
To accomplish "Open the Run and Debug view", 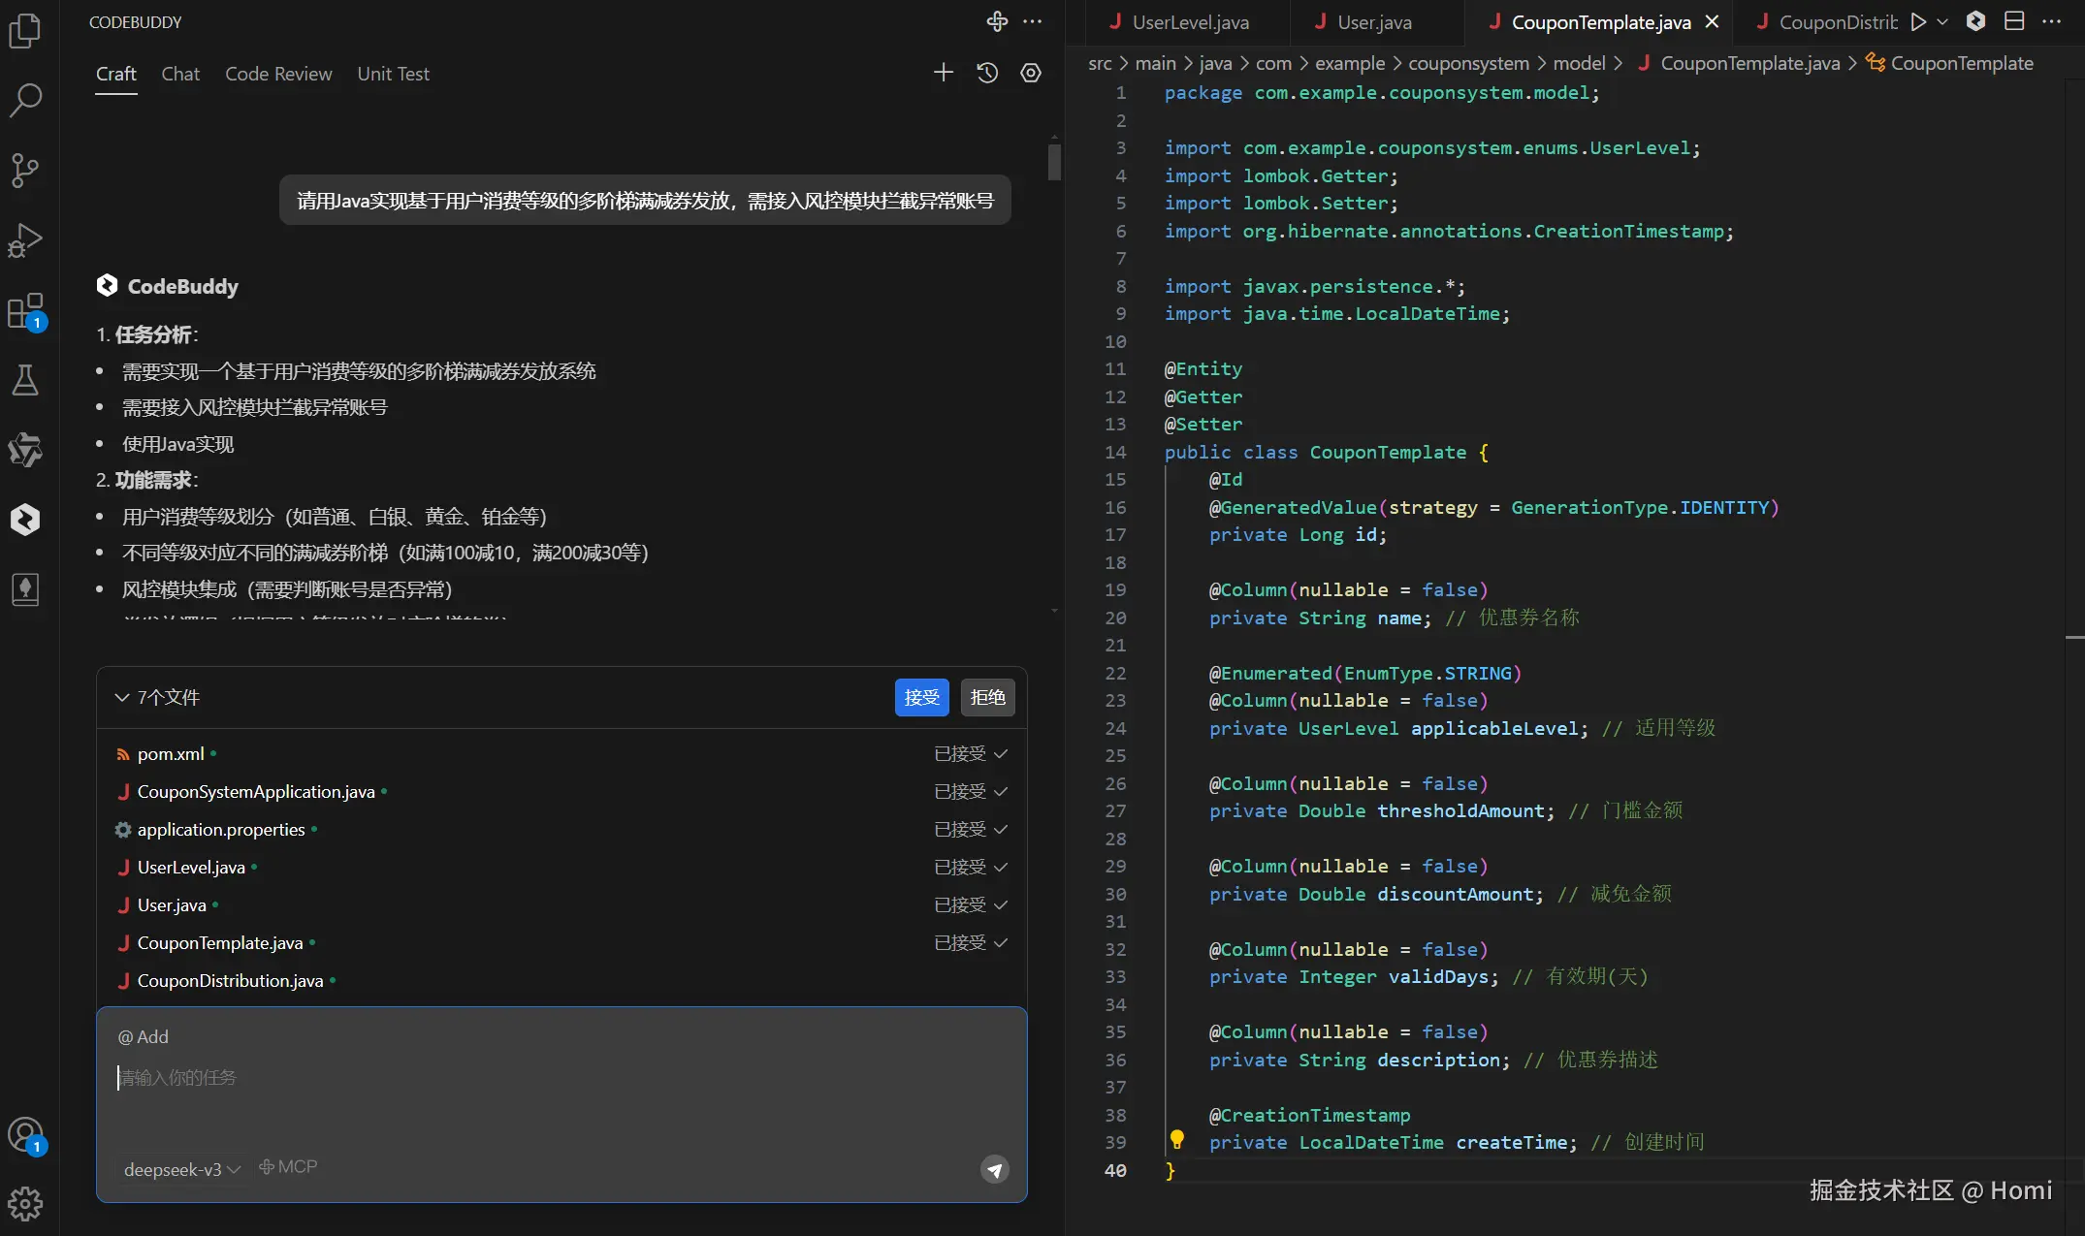I will pyautogui.click(x=25, y=241).
